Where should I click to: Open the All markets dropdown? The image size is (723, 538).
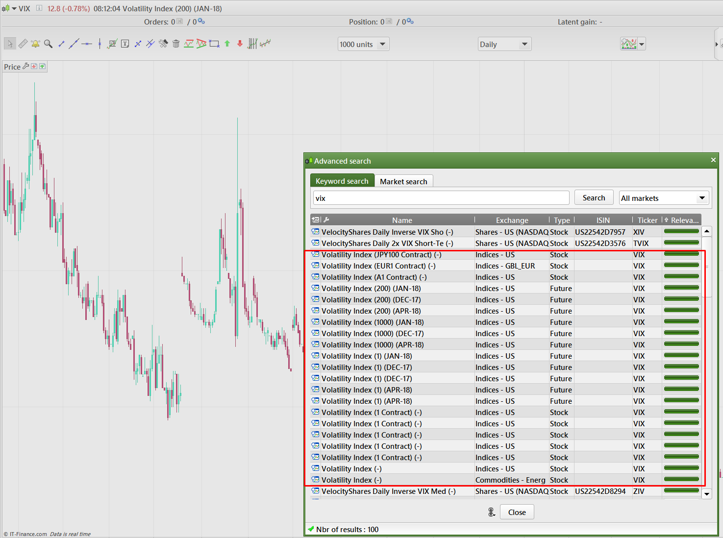point(664,198)
